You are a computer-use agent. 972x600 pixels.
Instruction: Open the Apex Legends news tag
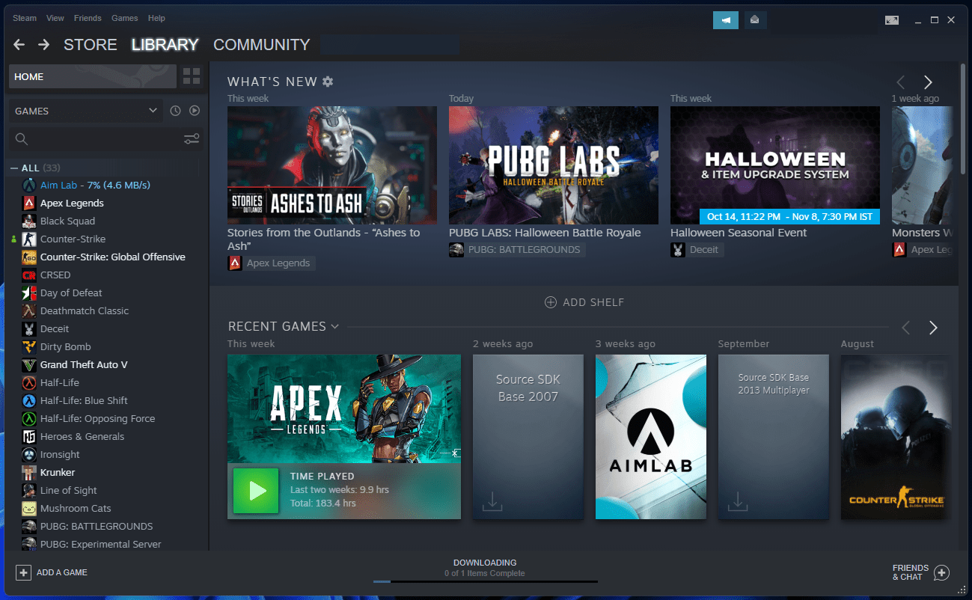pos(272,263)
